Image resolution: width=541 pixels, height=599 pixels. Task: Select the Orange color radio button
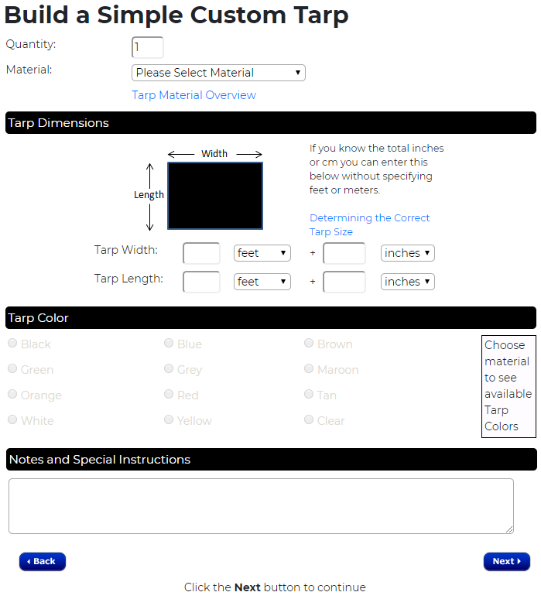(x=12, y=395)
